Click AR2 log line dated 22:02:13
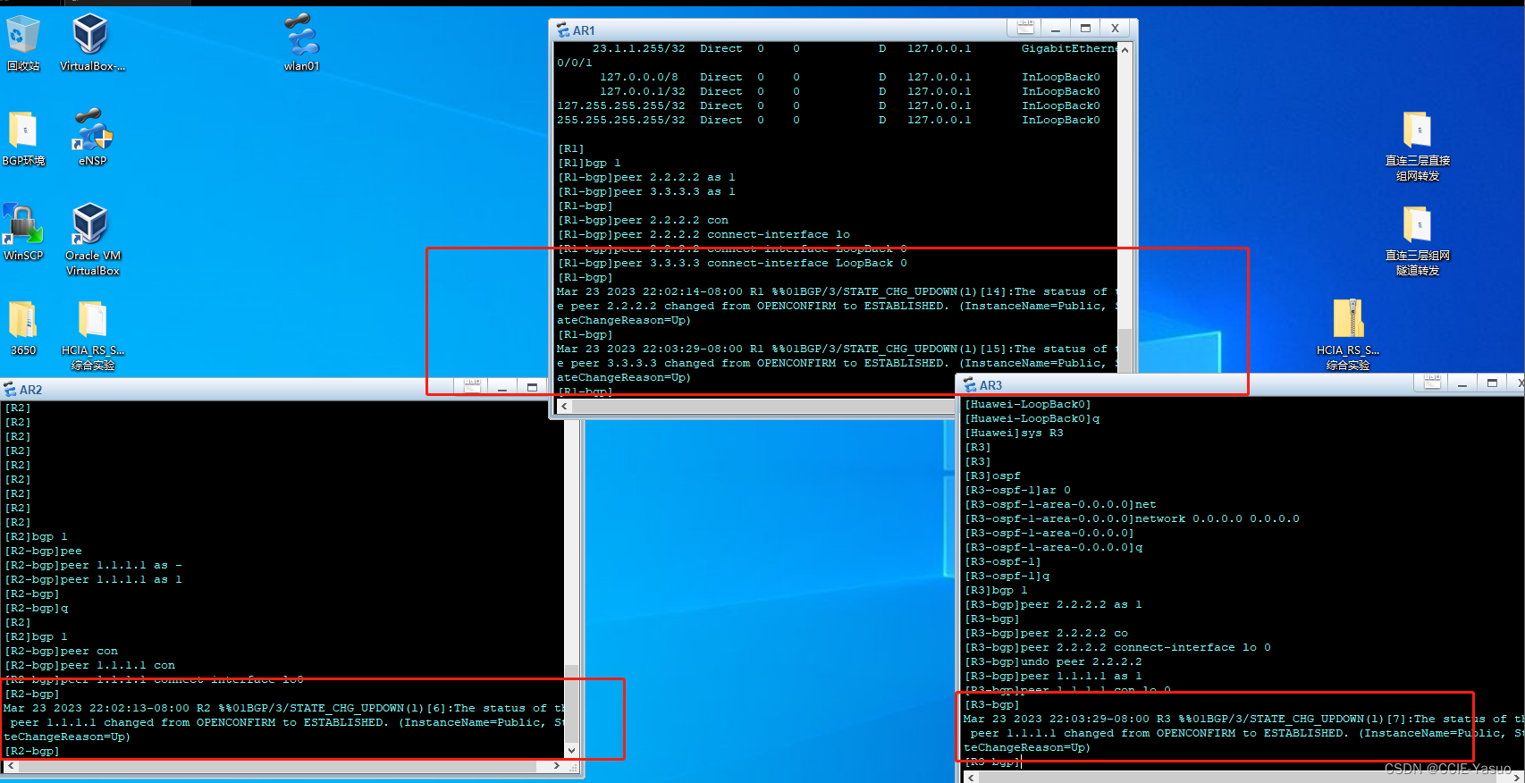Image resolution: width=1525 pixels, height=783 pixels. tap(283, 708)
